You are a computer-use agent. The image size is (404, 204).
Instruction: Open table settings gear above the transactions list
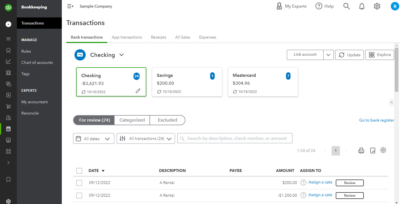(x=383, y=150)
